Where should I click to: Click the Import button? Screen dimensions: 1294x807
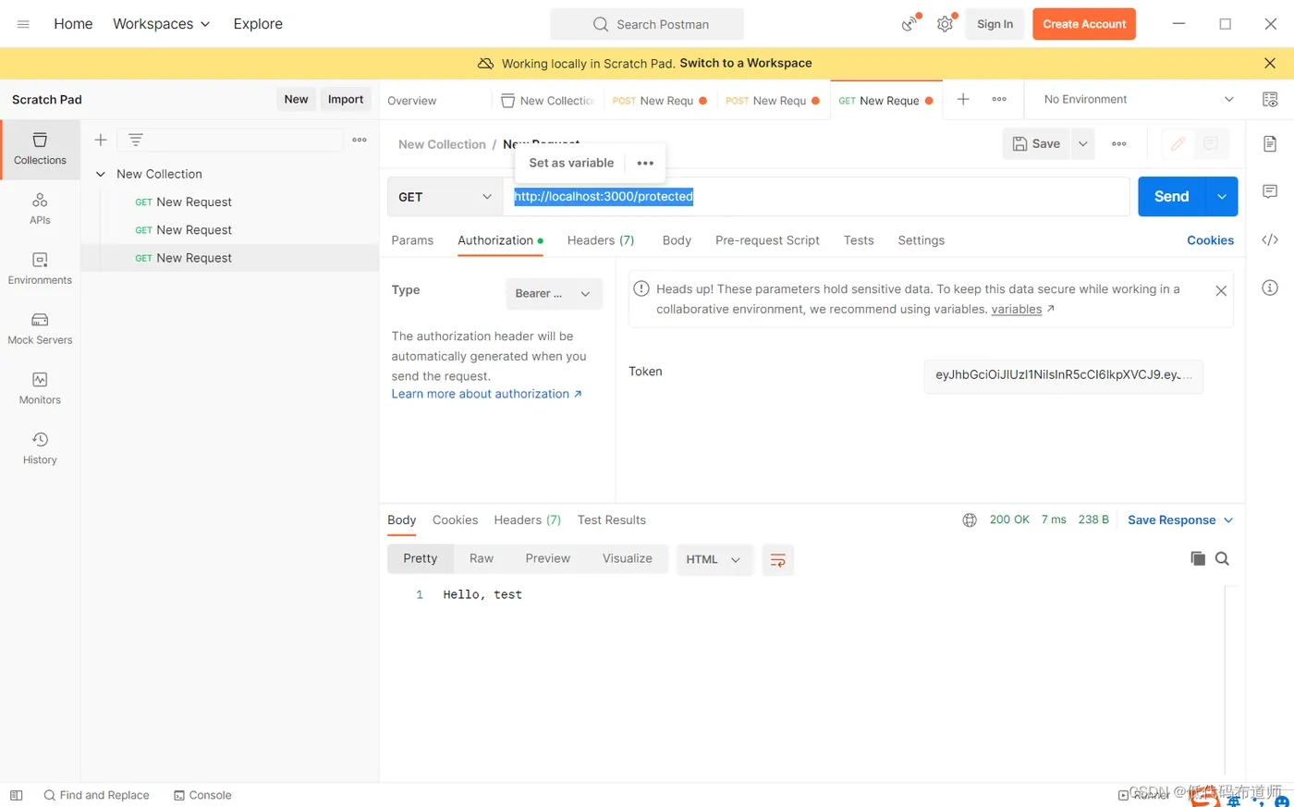tap(346, 100)
